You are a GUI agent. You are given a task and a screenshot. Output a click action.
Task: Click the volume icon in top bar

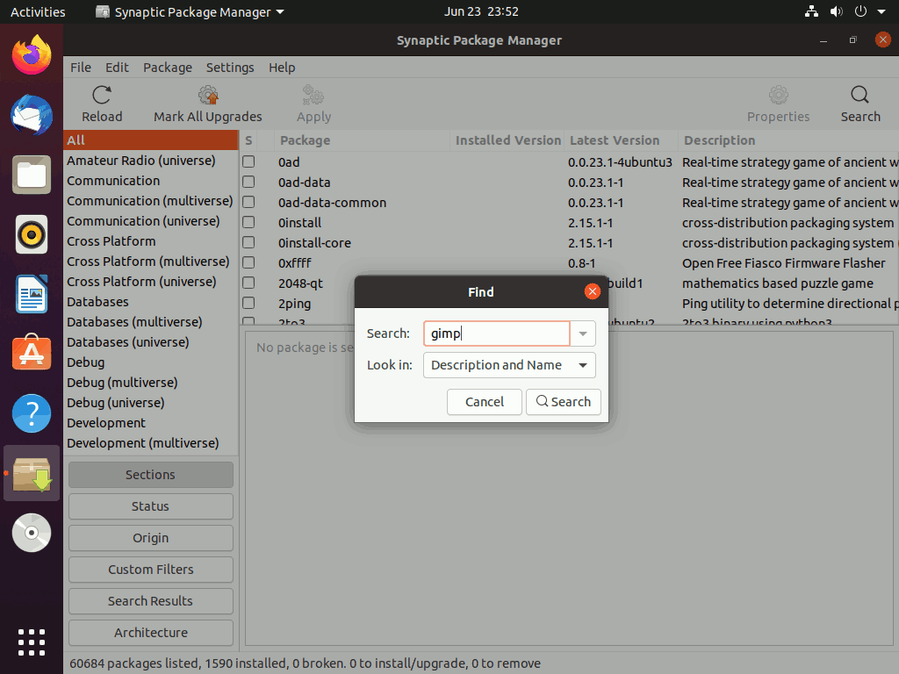click(x=837, y=11)
